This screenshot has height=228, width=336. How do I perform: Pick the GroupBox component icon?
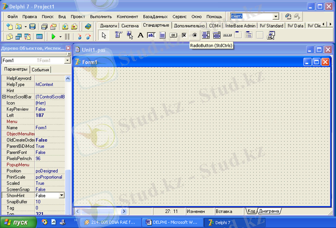pyautogui.click(x=238, y=35)
